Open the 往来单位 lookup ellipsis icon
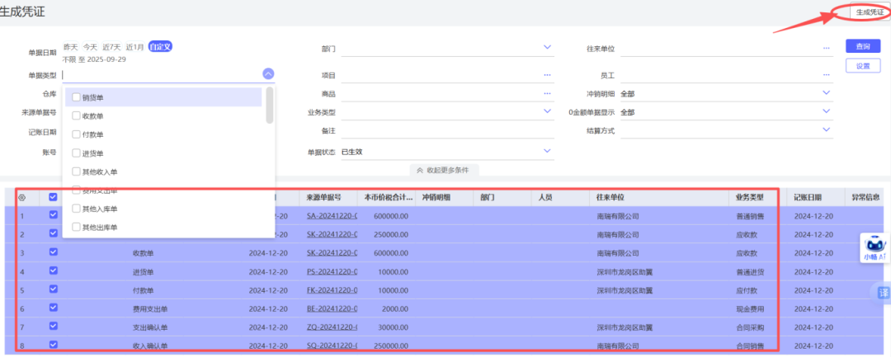 coord(826,48)
